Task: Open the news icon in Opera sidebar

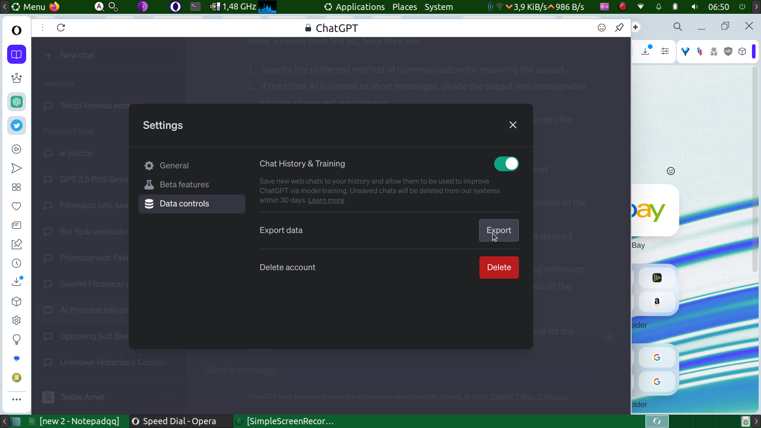Action: point(17,225)
